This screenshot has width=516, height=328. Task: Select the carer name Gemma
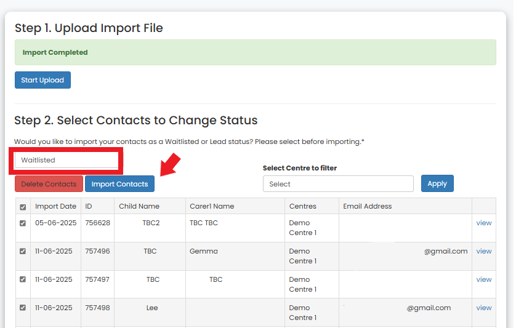pos(204,251)
